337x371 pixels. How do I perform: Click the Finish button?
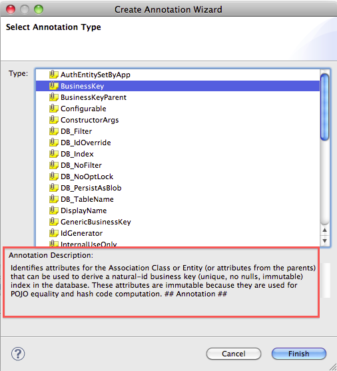point(299,354)
